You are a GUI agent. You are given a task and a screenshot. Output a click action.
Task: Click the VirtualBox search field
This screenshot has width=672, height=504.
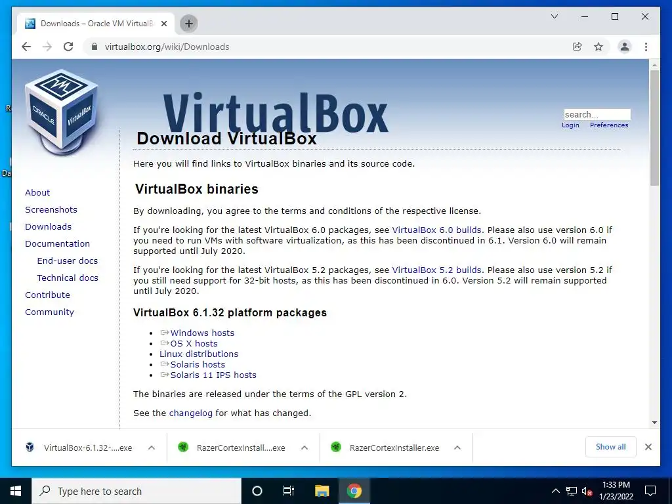[597, 114]
